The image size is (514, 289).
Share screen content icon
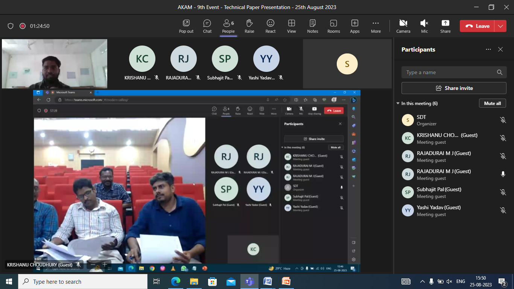coord(445,26)
